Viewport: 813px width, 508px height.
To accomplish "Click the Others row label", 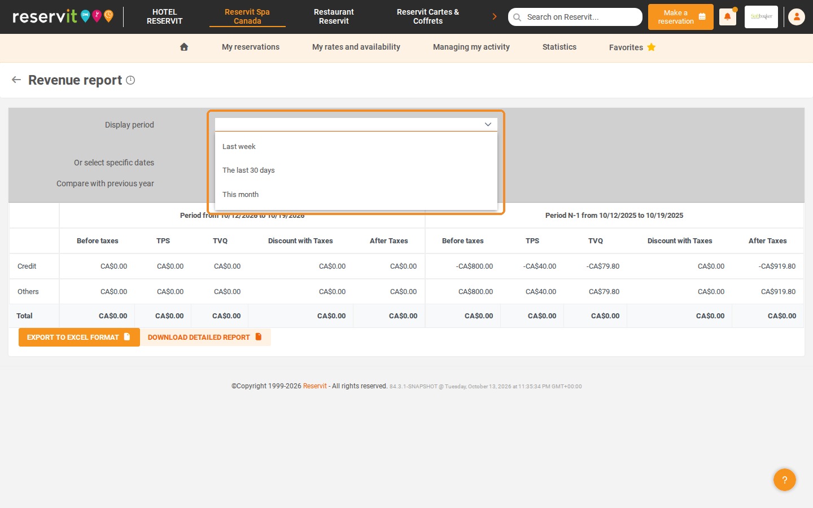I will coord(28,292).
